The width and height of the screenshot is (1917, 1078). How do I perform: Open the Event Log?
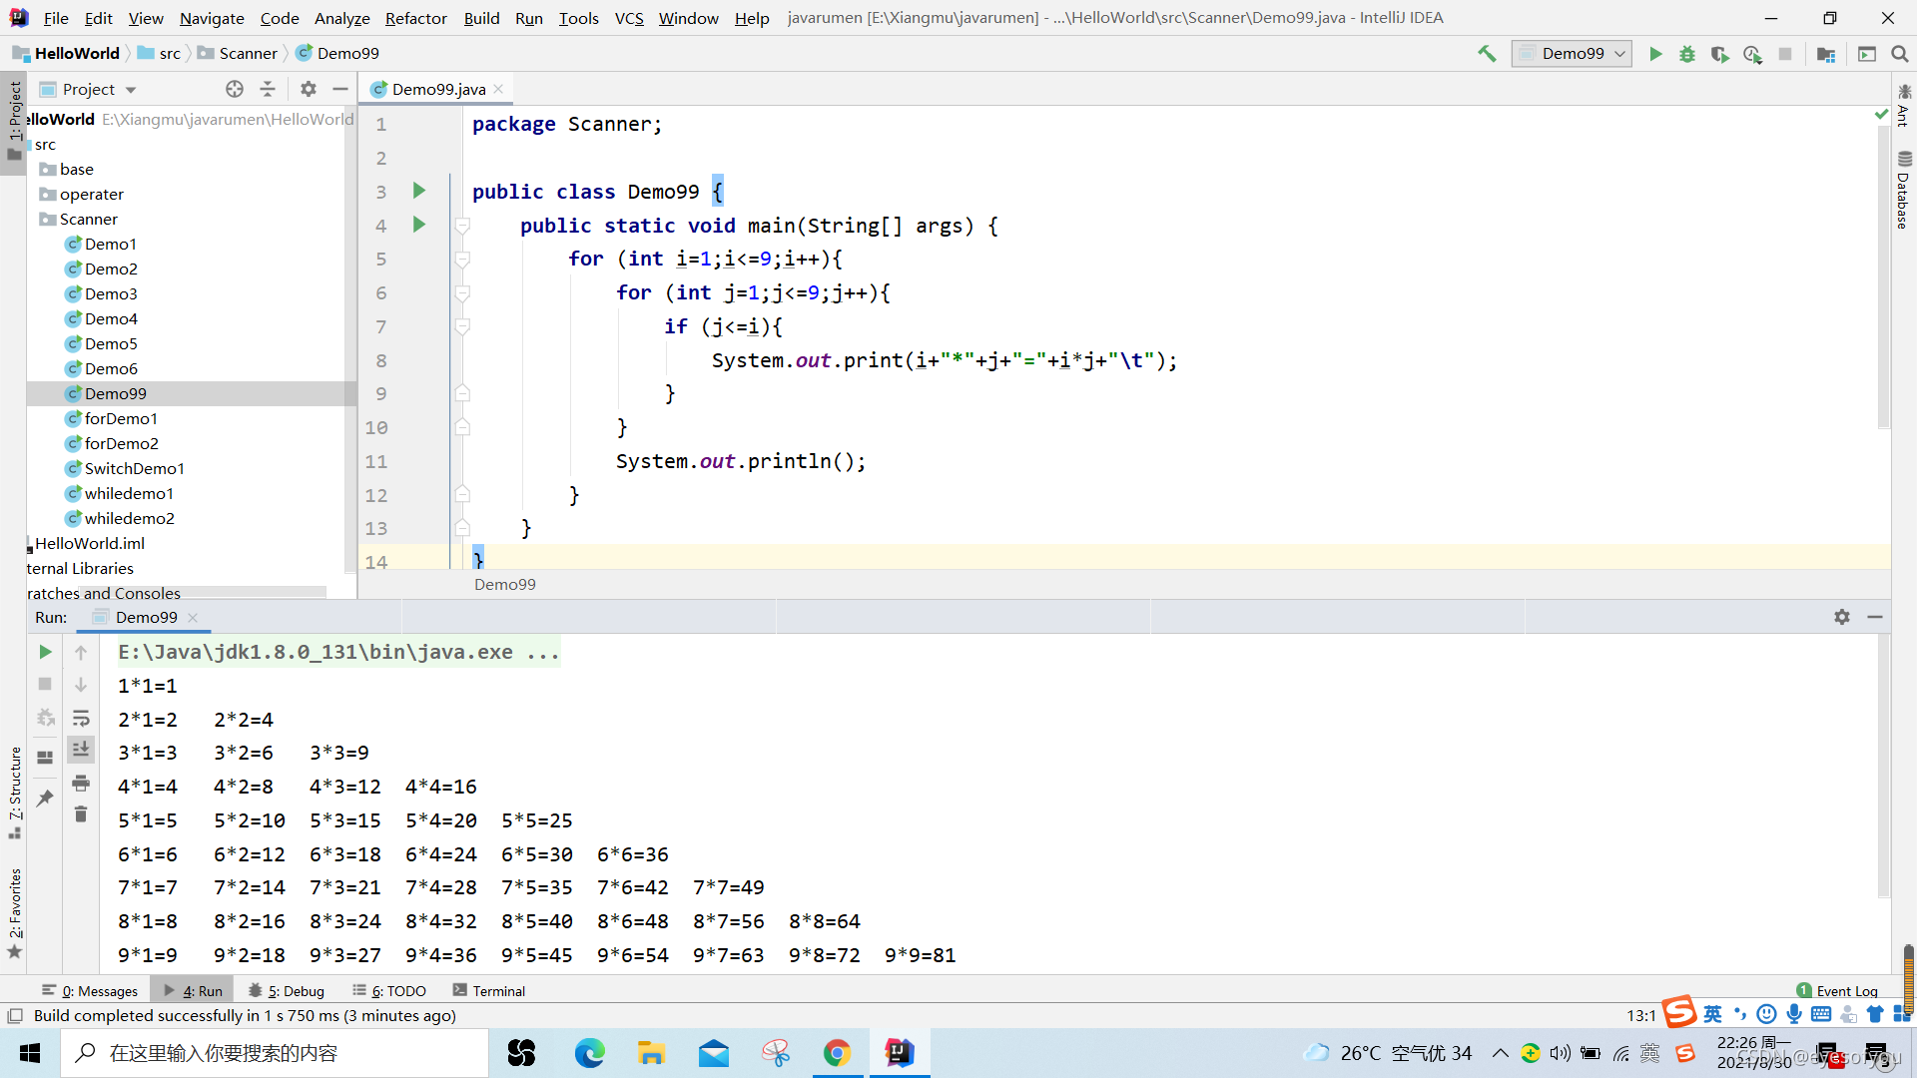click(x=1837, y=990)
